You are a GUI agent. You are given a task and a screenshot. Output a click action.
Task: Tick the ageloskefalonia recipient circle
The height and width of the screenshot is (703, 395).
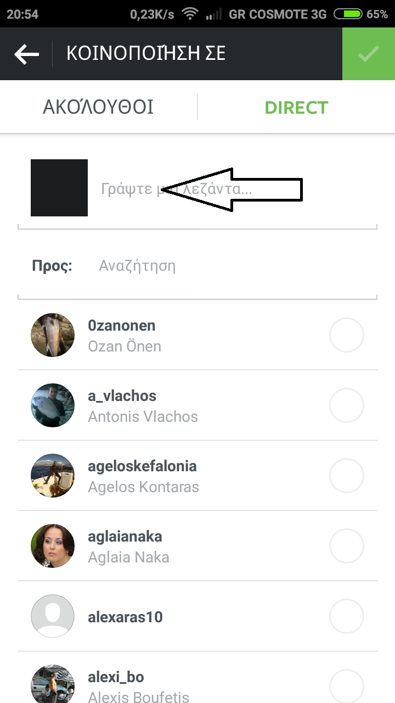click(x=347, y=476)
